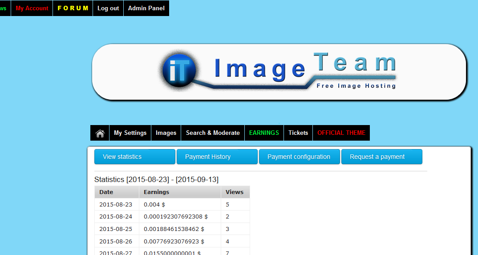Open Payment History

pos(217,157)
